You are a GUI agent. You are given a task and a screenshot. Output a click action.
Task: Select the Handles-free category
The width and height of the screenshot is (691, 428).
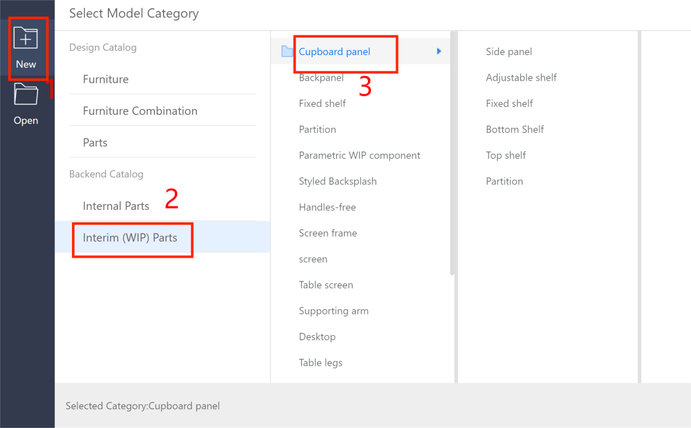(x=327, y=207)
